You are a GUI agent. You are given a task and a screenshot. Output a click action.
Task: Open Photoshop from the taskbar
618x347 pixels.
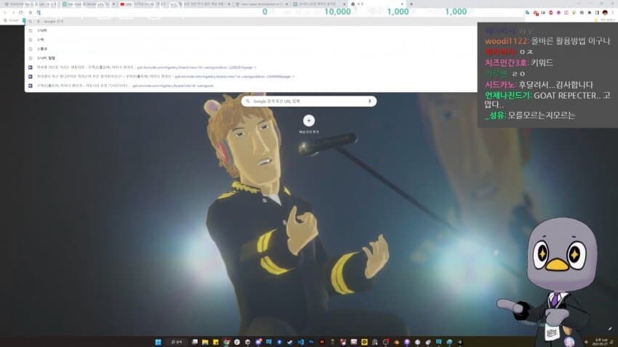coord(311,342)
